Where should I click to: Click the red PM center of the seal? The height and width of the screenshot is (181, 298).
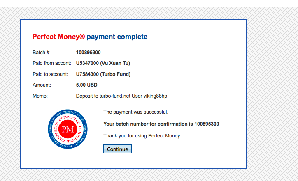68,129
